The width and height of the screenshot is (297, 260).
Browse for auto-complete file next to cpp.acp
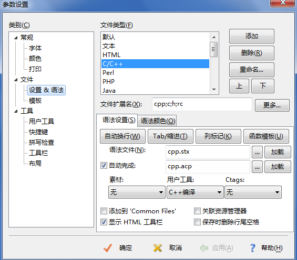pyautogui.click(x=257, y=167)
